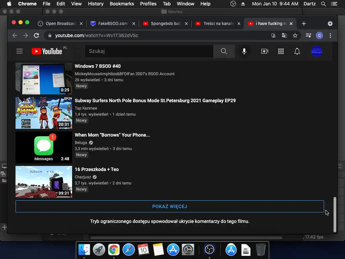
Task: Open the Tap Kenmee channel link
Action: point(86,108)
